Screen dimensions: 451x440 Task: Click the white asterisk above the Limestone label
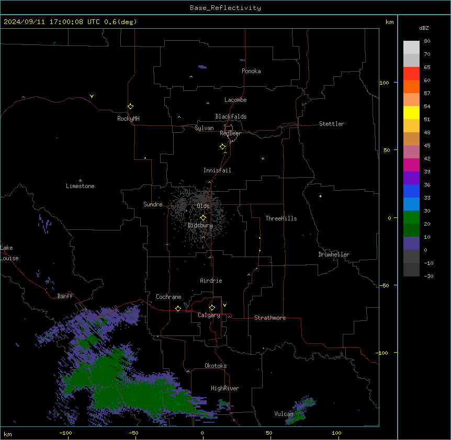(80, 181)
